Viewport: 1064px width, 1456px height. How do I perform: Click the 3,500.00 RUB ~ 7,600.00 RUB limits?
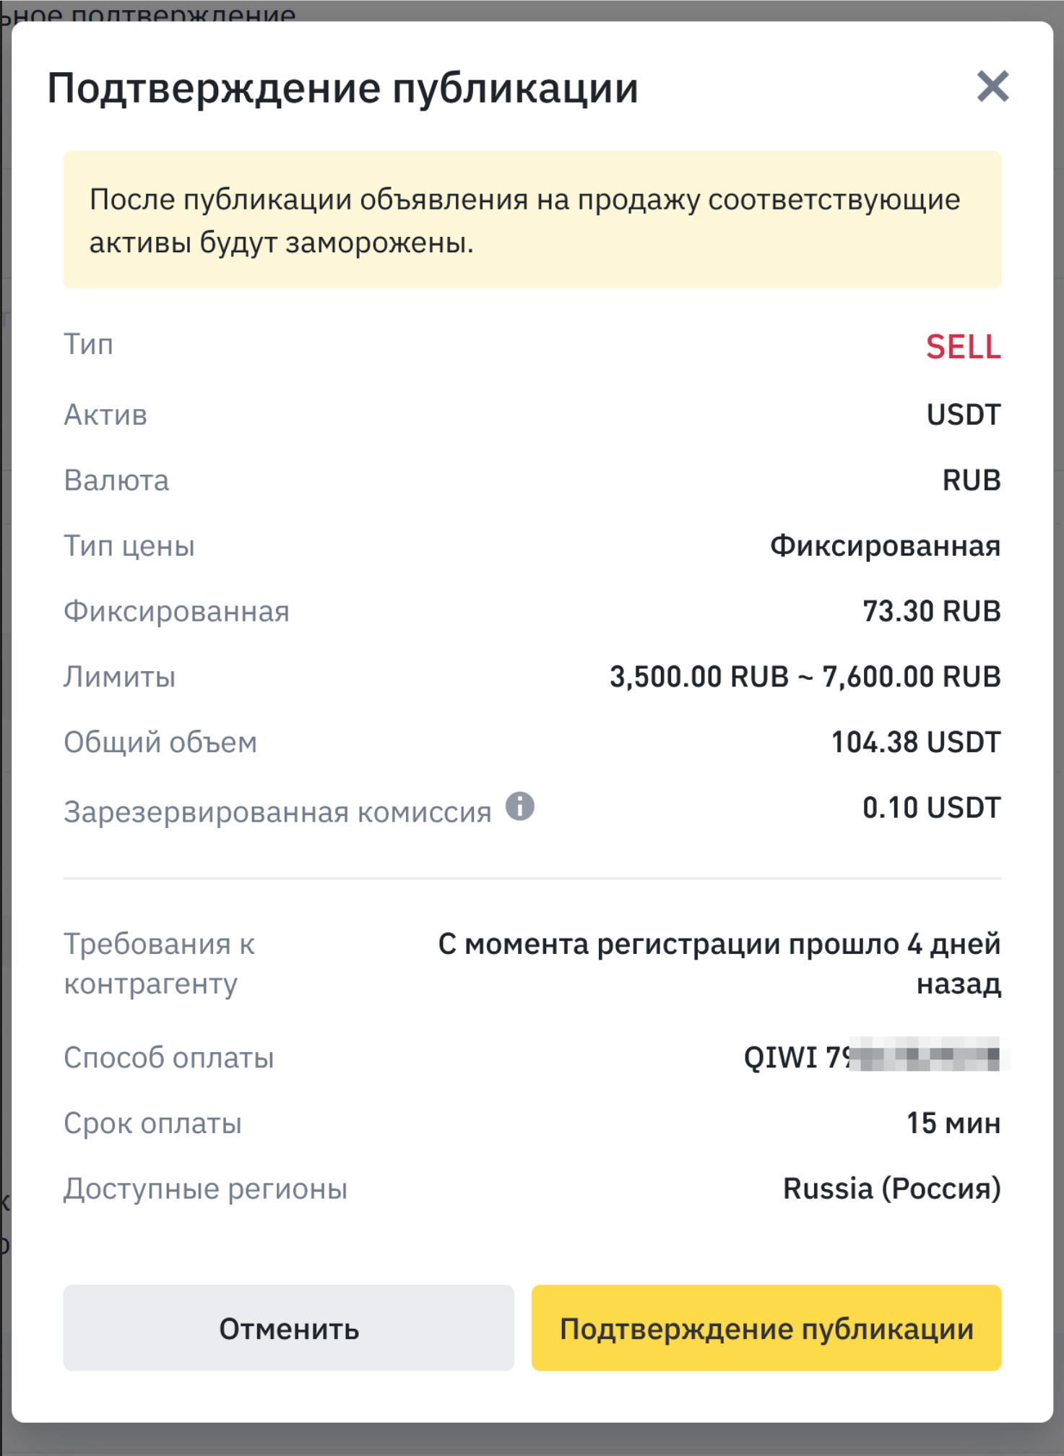[805, 677]
